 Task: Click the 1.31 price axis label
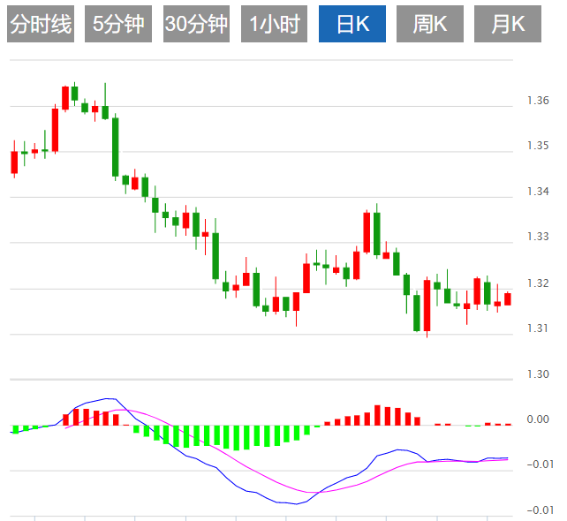click(x=538, y=328)
